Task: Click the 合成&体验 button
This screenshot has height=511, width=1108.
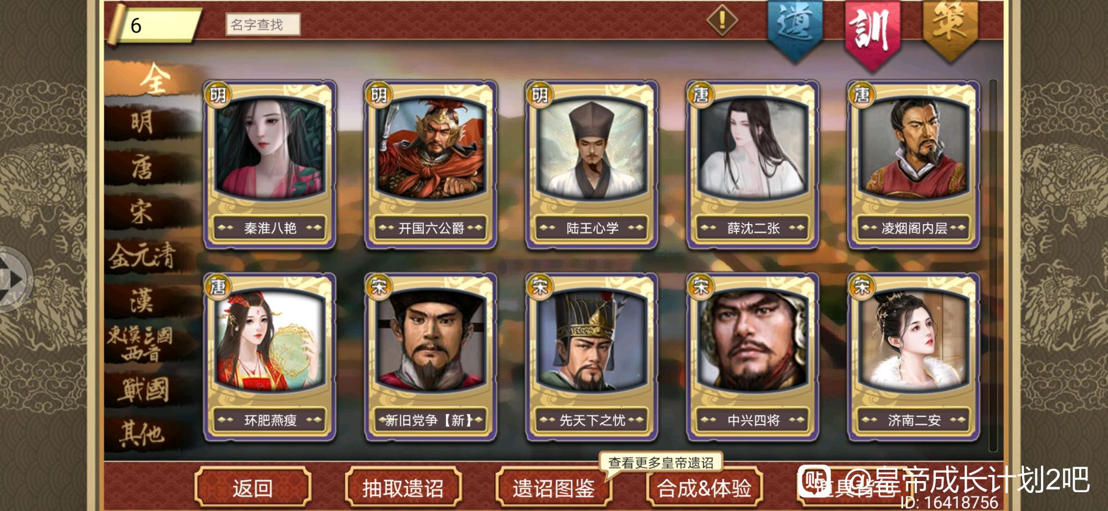Action: pos(704,488)
